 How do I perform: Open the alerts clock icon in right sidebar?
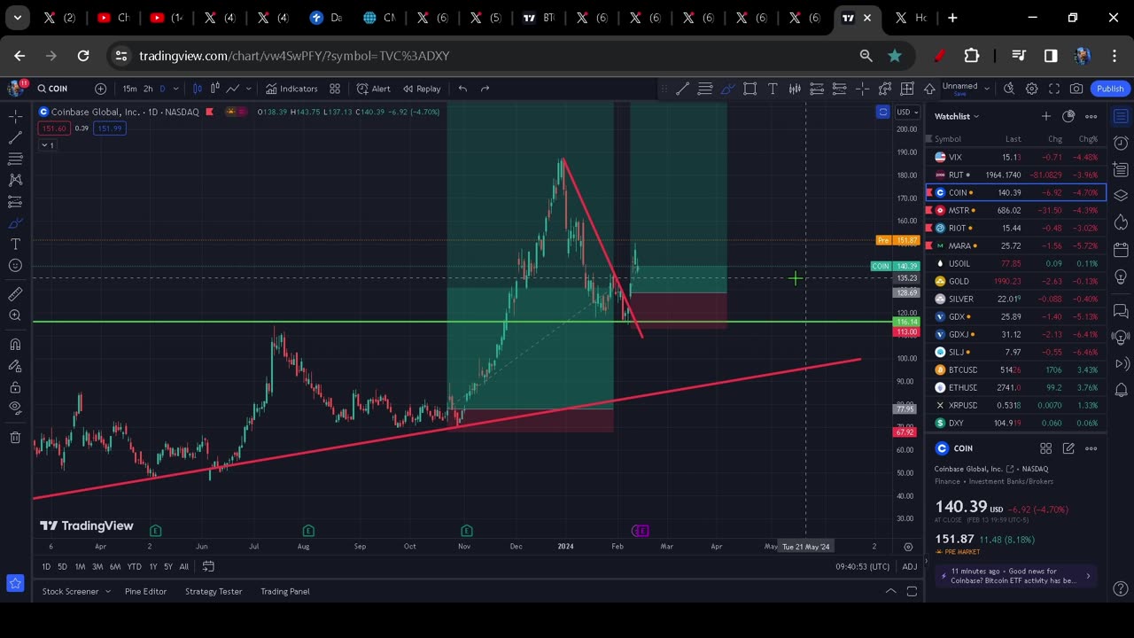pos(1121,143)
